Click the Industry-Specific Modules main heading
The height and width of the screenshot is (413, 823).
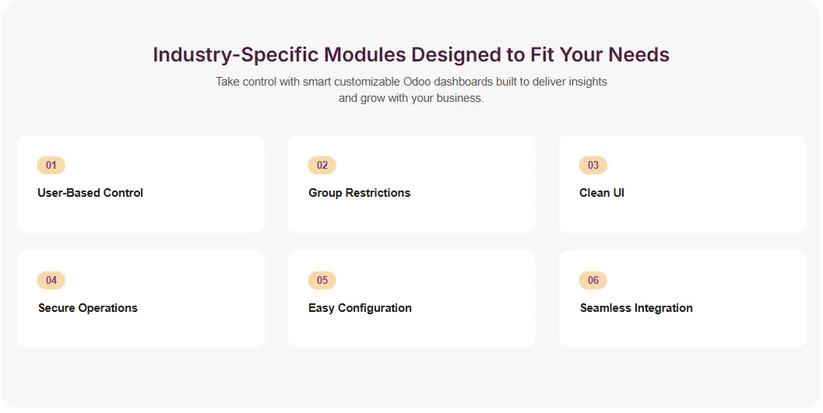tap(411, 55)
